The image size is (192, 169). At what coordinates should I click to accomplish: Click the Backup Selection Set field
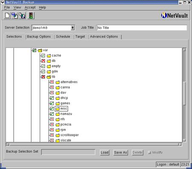point(68,152)
